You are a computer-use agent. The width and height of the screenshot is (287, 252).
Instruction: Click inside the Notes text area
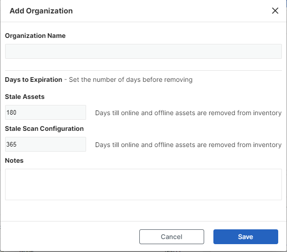(x=143, y=184)
